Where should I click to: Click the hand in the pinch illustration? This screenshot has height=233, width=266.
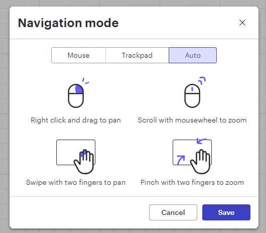pos(201,162)
